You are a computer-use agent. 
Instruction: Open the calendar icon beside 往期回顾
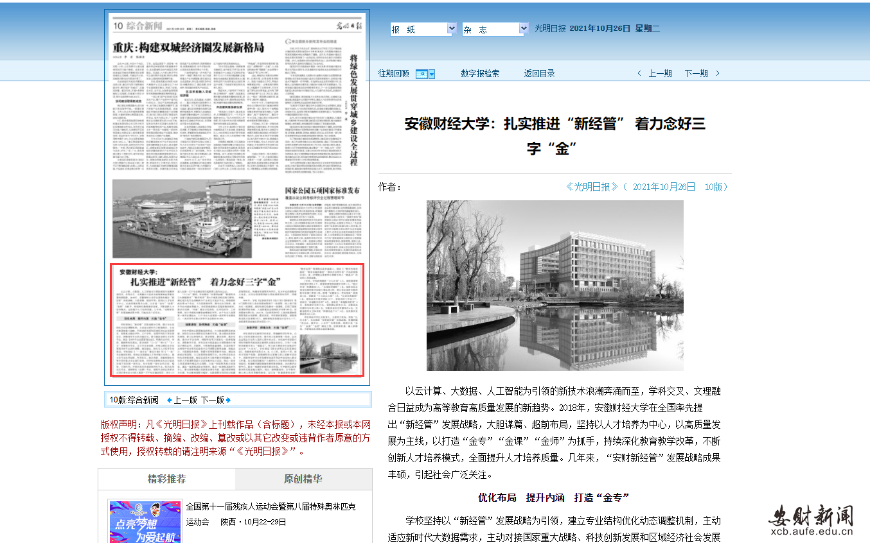click(421, 74)
